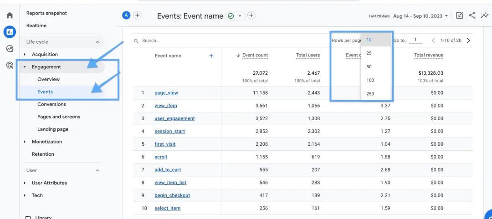Collapse the Engagement tree item
Screen dimensions: 492x219
(25, 67)
